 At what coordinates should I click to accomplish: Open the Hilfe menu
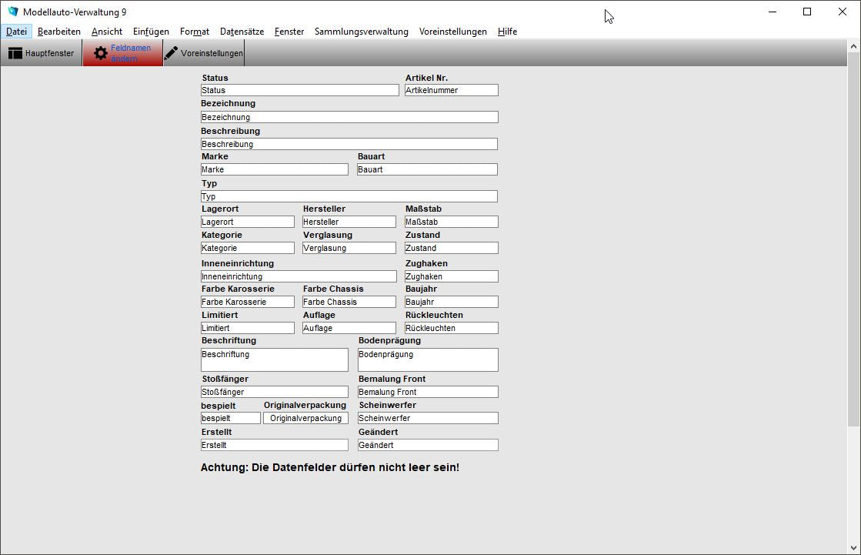click(x=507, y=32)
